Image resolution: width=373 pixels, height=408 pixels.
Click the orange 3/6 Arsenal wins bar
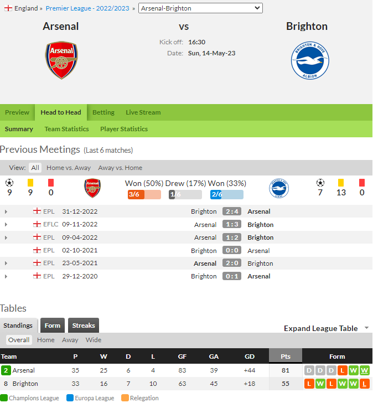(144, 194)
